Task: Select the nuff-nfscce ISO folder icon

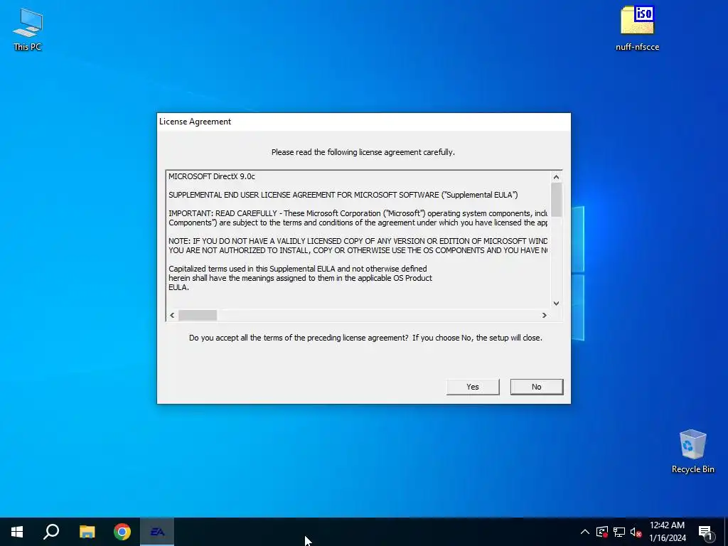Action: click(638, 28)
